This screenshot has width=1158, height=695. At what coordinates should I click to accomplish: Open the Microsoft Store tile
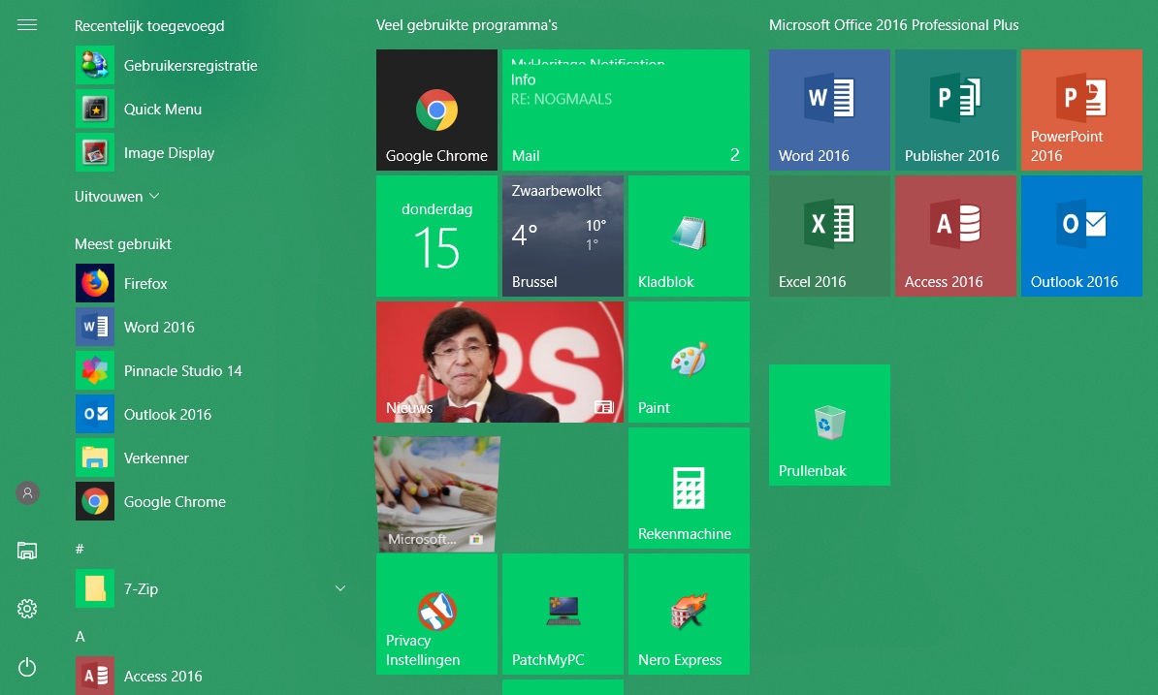pyautogui.click(x=436, y=494)
